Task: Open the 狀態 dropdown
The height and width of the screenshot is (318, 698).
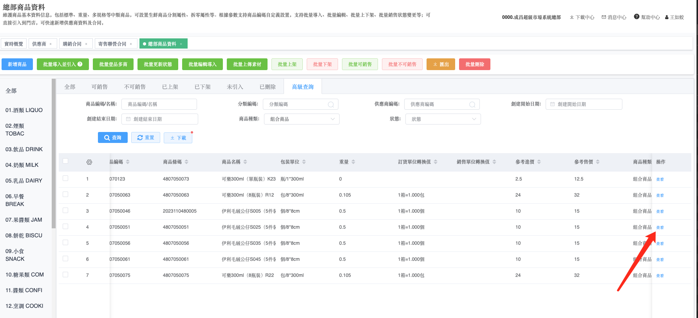Action: 443,119
